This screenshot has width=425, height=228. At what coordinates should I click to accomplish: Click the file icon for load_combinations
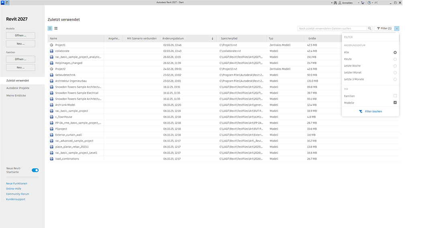(51, 159)
